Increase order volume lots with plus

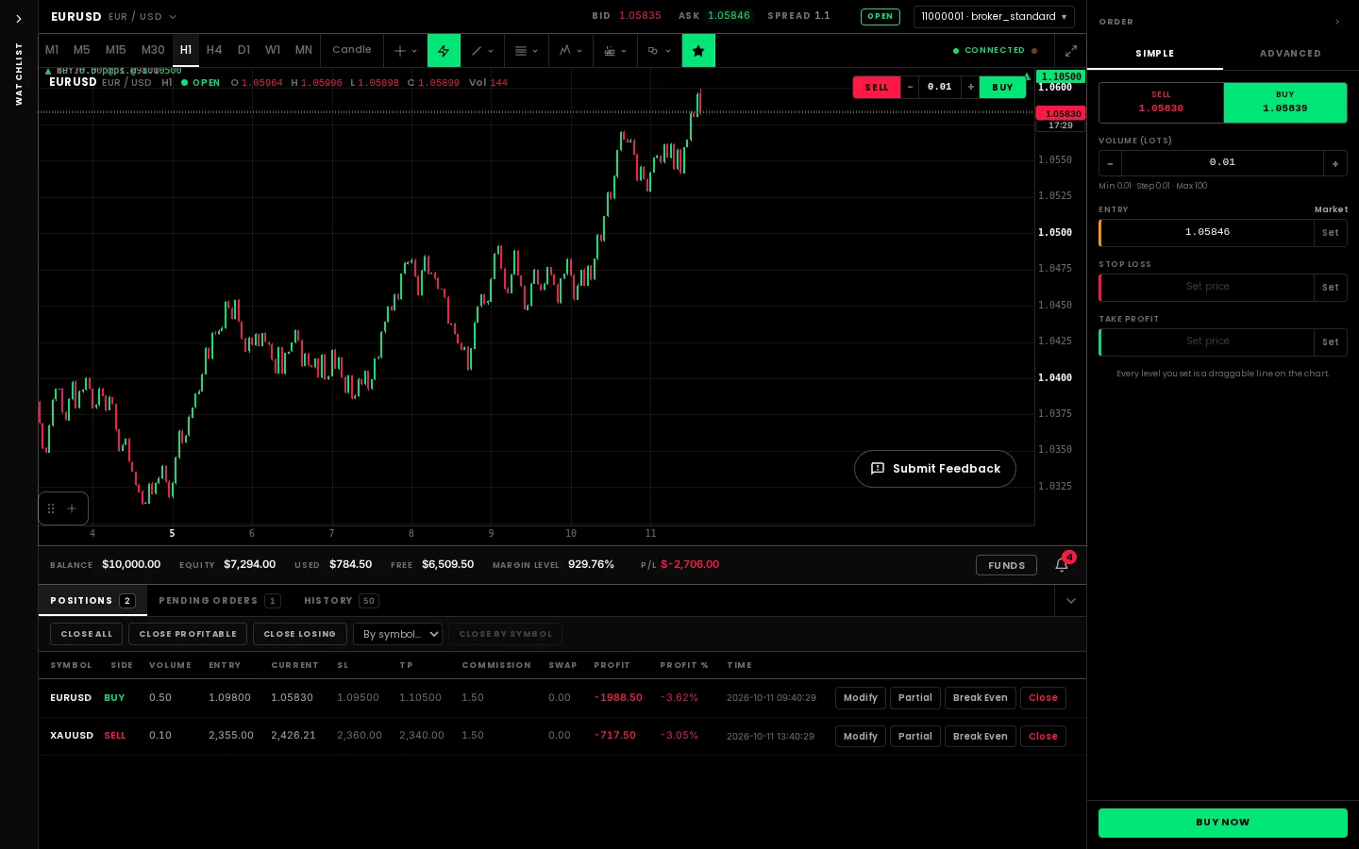pyautogui.click(x=1335, y=163)
